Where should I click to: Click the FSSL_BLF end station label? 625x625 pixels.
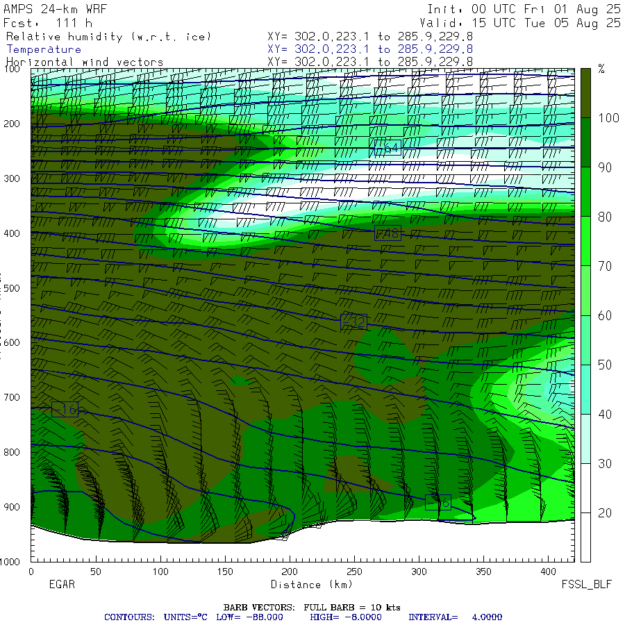pos(586,584)
